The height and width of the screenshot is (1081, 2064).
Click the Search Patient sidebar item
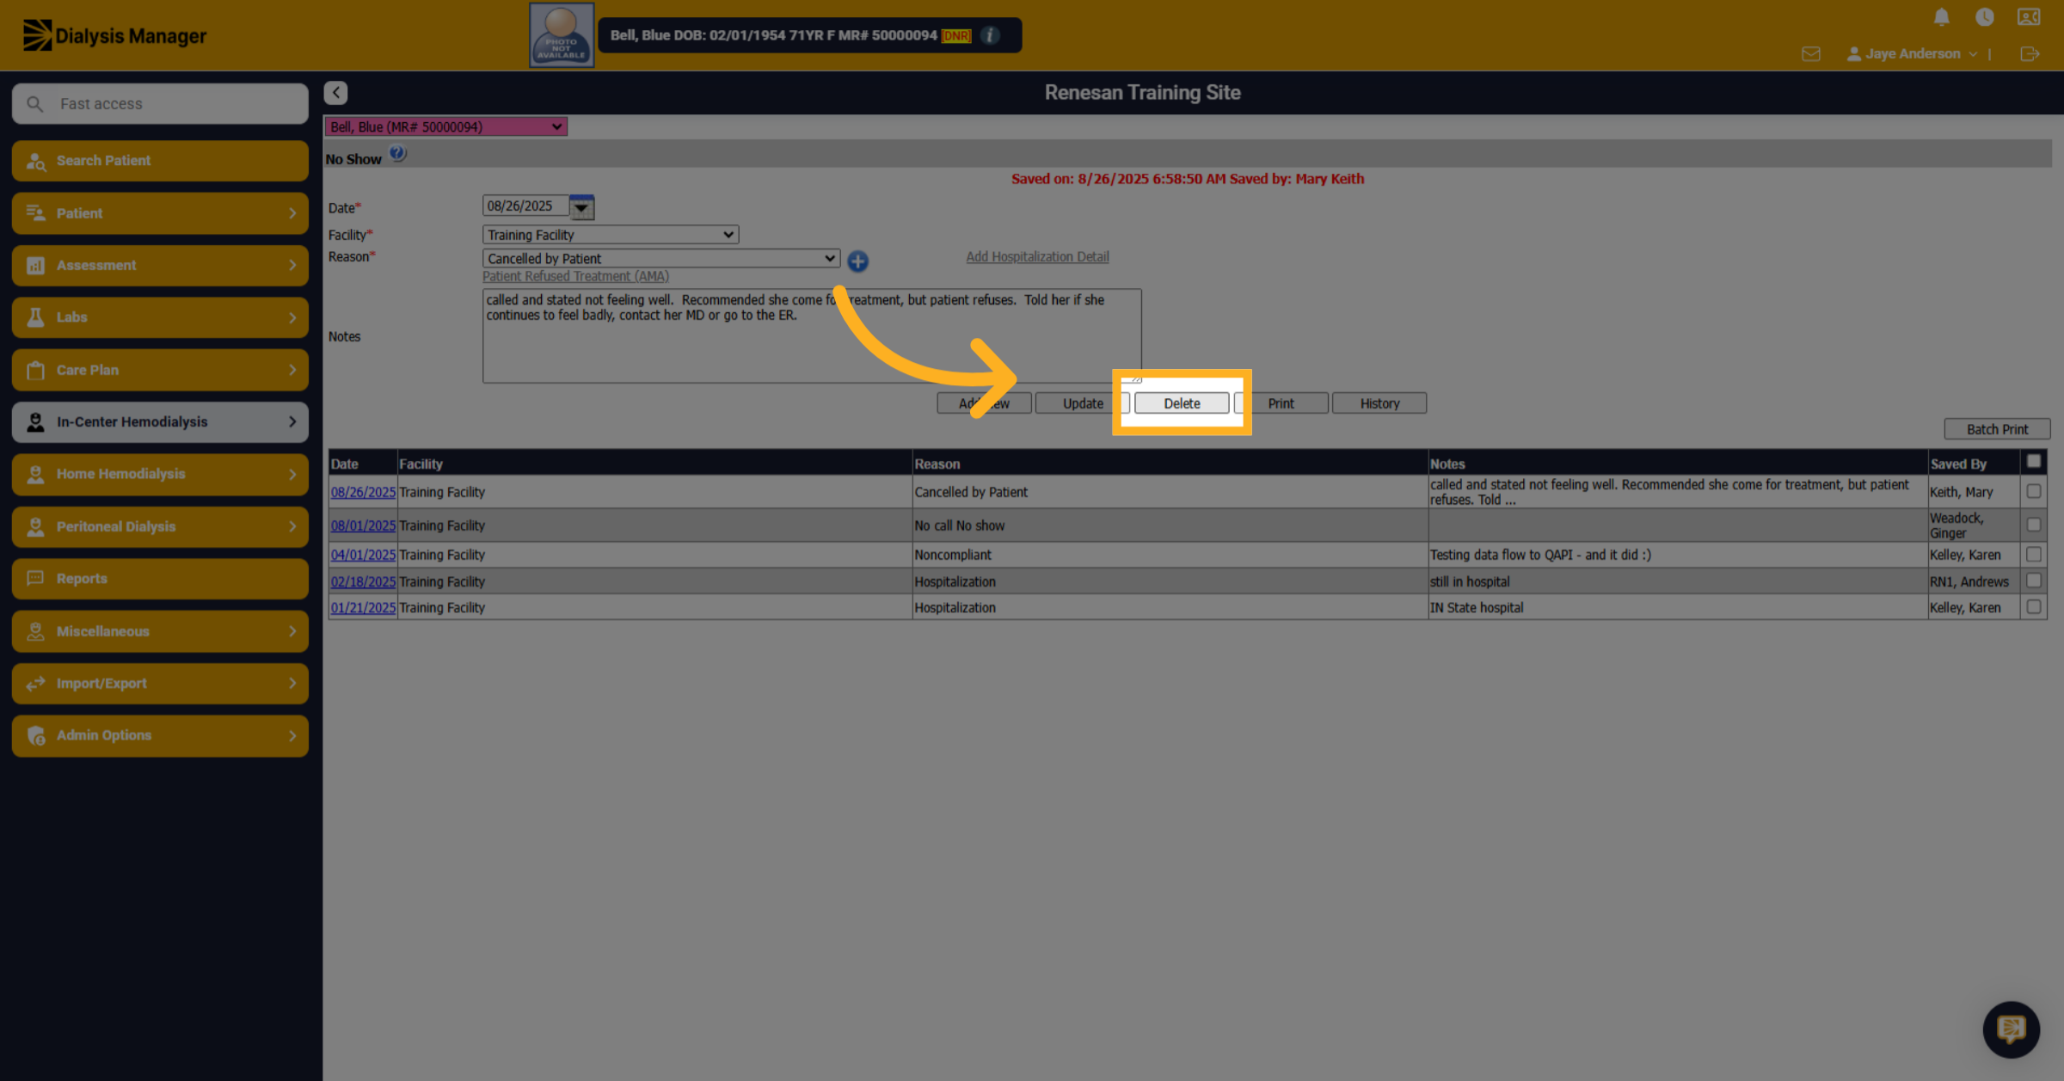click(x=160, y=161)
